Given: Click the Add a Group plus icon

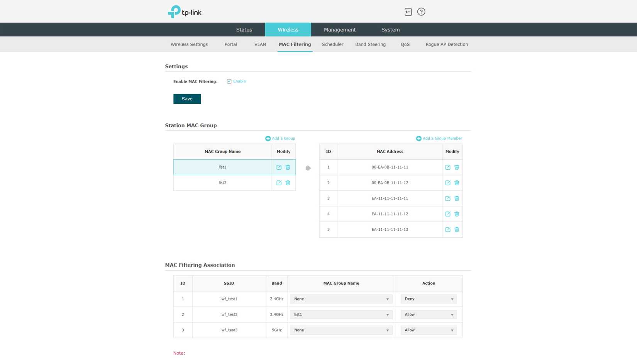Looking at the screenshot, I should point(268,138).
